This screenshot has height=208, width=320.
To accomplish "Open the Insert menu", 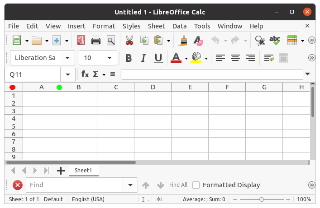I will click(x=76, y=26).
